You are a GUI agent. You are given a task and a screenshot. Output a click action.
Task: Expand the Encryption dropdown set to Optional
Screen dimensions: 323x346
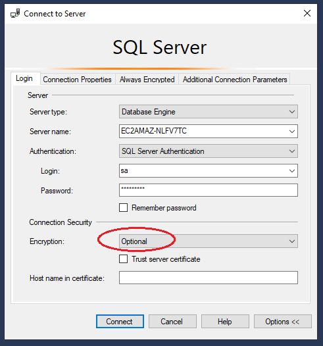coord(209,241)
